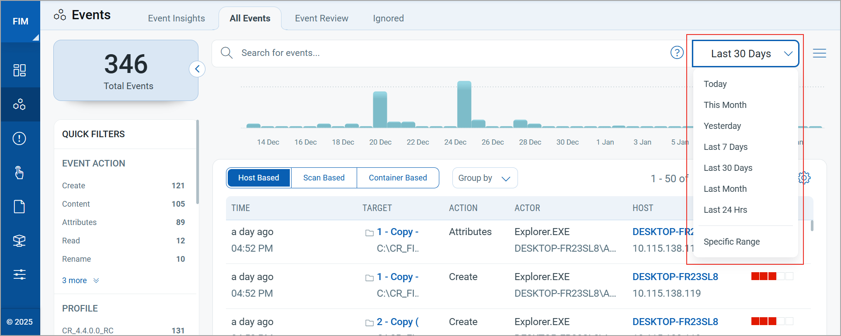Click the 10.115.138.119 IP address cell
Image resolution: width=841 pixels, height=336 pixels.
(667, 294)
